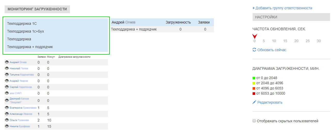Click eye icon in Александр's row
Image resolution: width=335 pixels, height=130 pixels.
[7, 114]
